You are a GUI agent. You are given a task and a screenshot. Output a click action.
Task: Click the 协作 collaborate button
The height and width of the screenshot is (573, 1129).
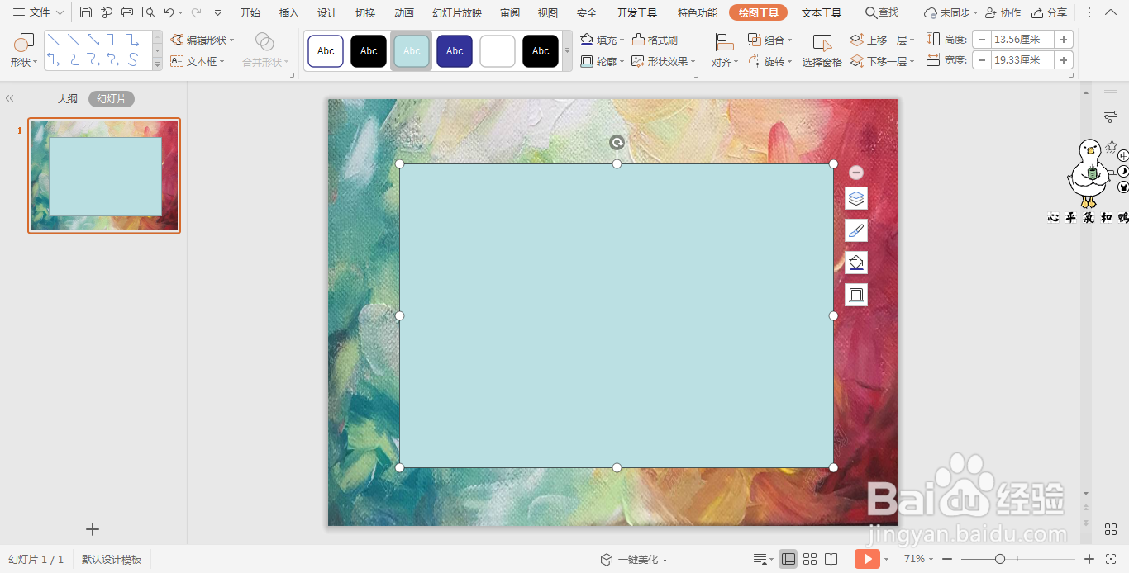click(x=1003, y=12)
